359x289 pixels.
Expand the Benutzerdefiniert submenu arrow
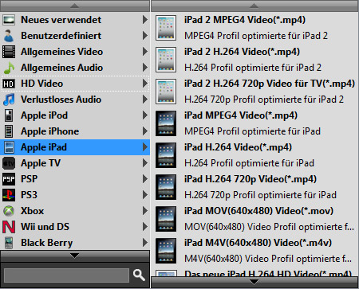tap(145, 36)
